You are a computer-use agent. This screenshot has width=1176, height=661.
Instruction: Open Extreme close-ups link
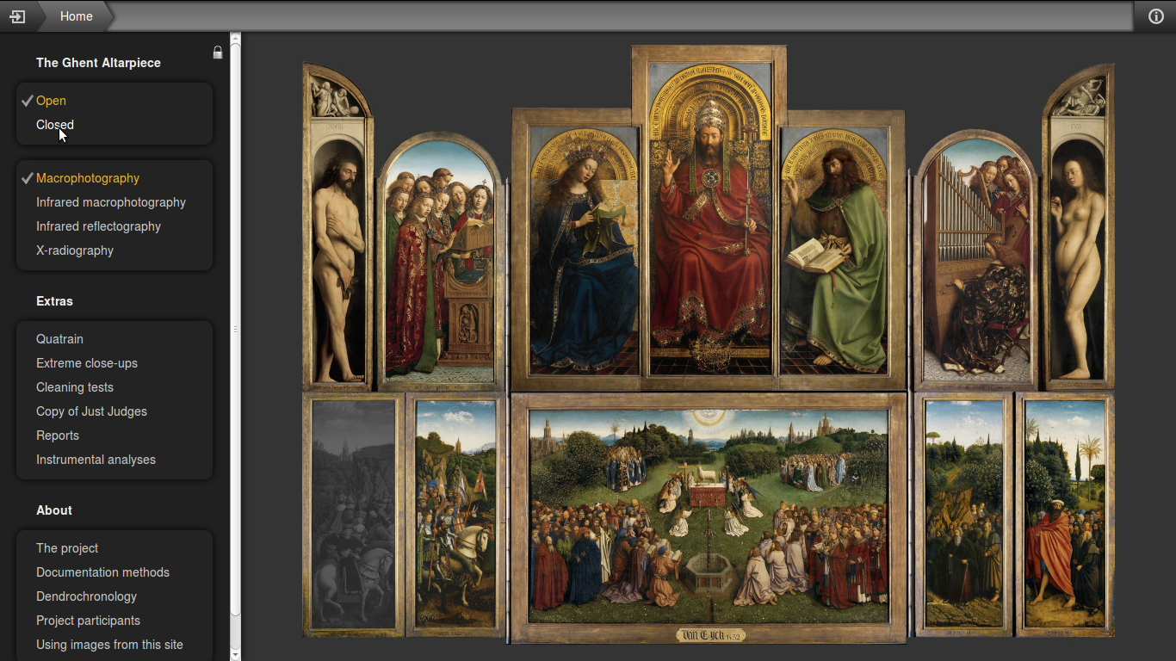[x=87, y=363]
